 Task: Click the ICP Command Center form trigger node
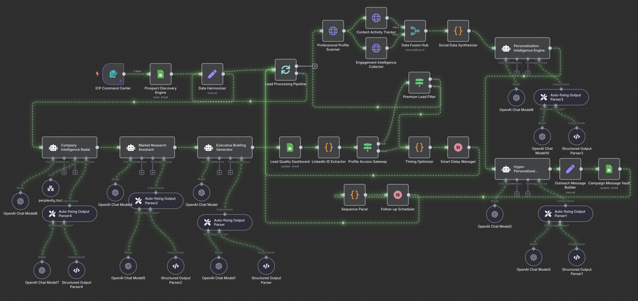[x=113, y=74]
